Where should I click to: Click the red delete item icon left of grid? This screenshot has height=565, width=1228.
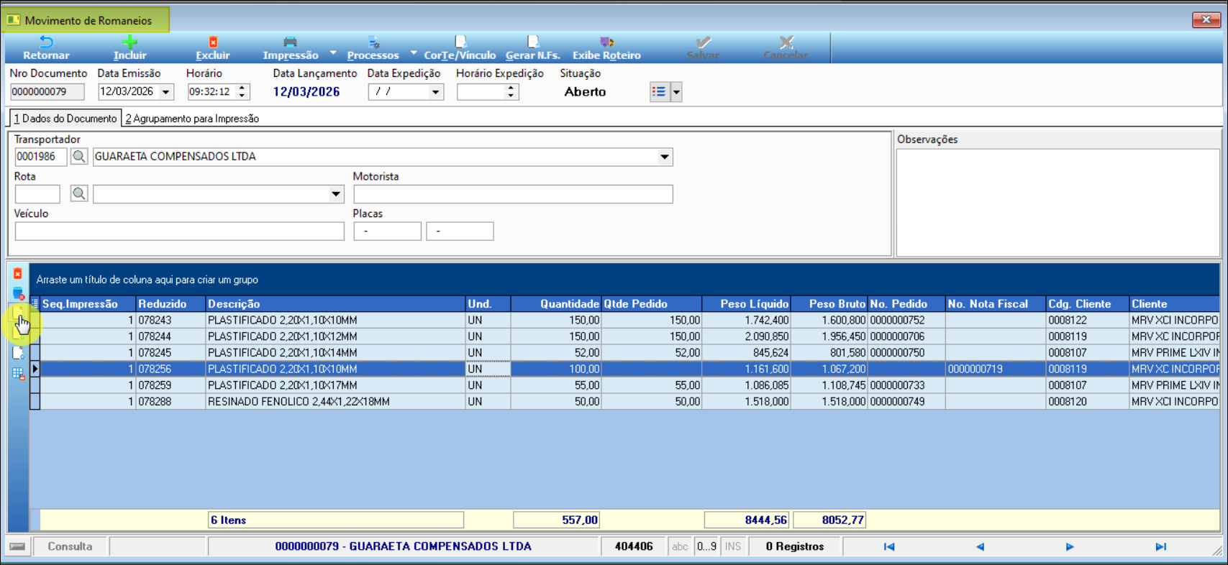(18, 274)
